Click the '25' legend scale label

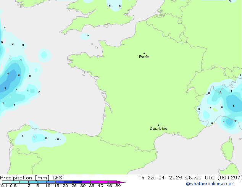[74, 185]
